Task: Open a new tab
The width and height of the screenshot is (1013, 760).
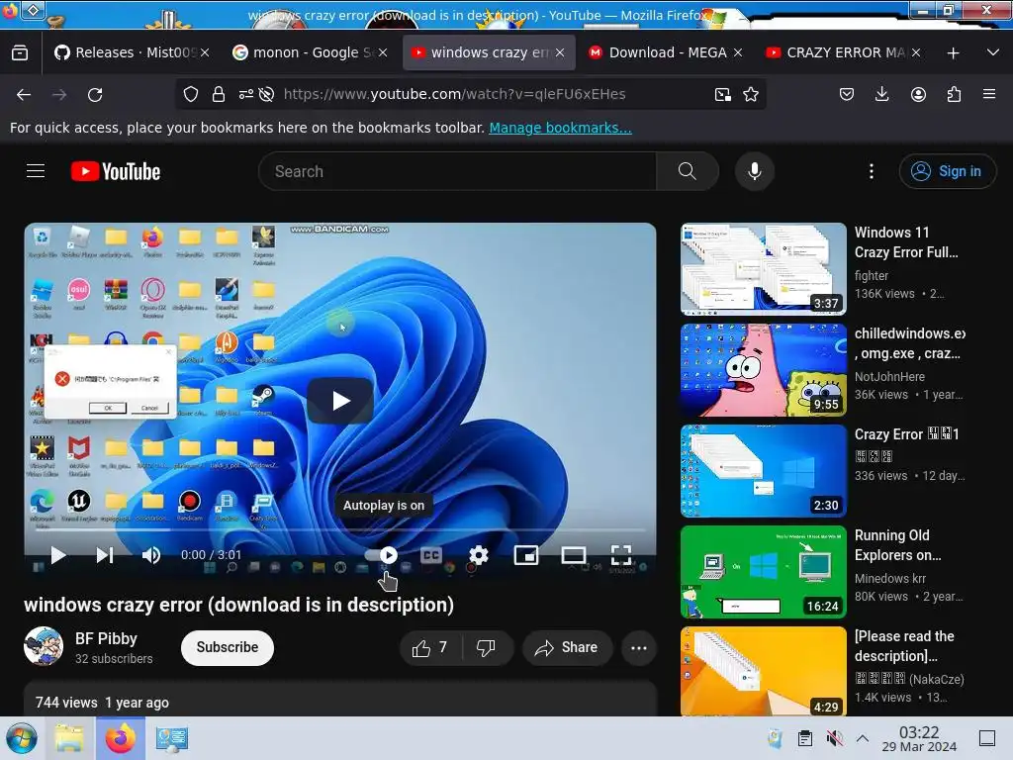Action: (953, 52)
